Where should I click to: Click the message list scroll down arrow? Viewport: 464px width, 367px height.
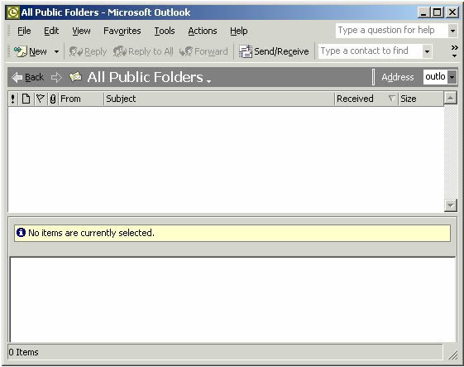coord(451,205)
